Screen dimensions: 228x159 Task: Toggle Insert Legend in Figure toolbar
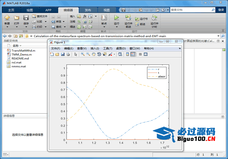pyautogui.click(x=133, y=54)
